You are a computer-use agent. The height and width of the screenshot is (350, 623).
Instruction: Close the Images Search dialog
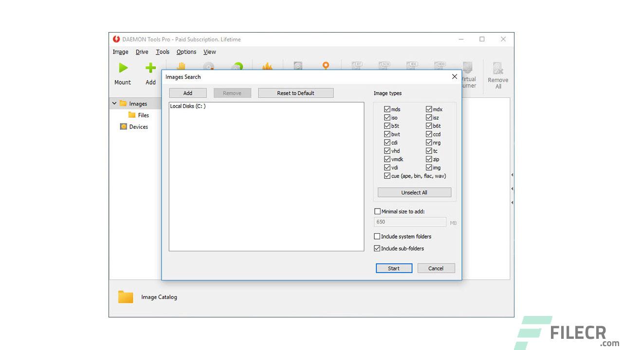pyautogui.click(x=454, y=77)
